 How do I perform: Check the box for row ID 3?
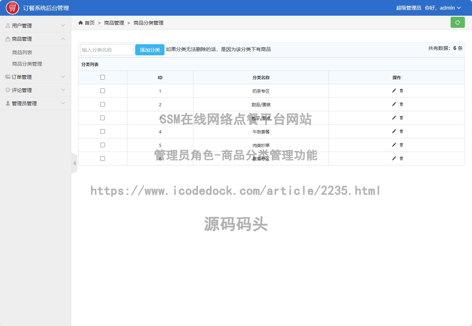[x=102, y=118]
